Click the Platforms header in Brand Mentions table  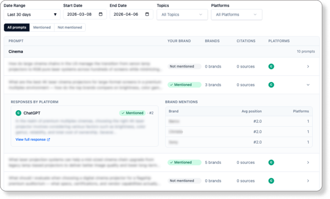[301, 111]
